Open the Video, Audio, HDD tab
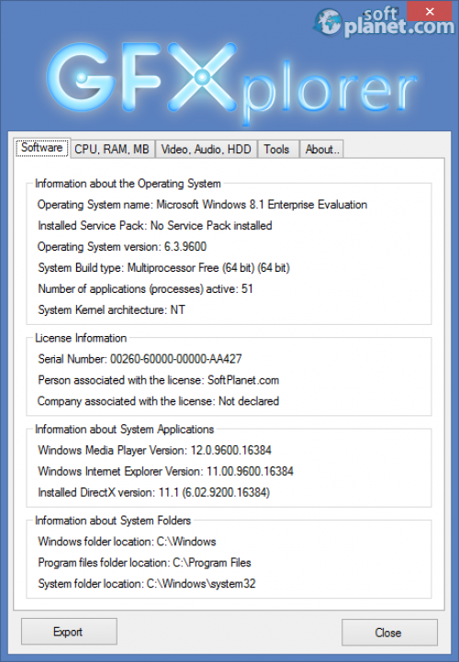This screenshot has height=662, width=459. pos(206,149)
